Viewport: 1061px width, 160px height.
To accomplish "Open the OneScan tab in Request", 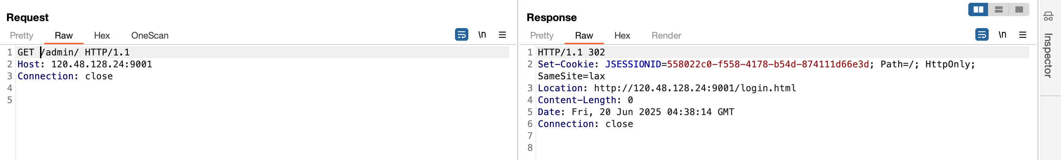I will 150,35.
